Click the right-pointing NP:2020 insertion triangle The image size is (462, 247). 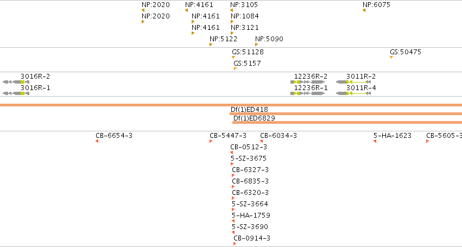tap(143, 22)
